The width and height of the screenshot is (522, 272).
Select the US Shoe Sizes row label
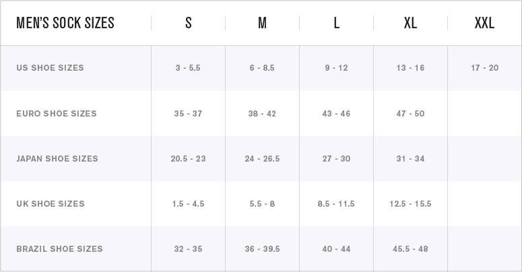pyautogui.click(x=50, y=68)
